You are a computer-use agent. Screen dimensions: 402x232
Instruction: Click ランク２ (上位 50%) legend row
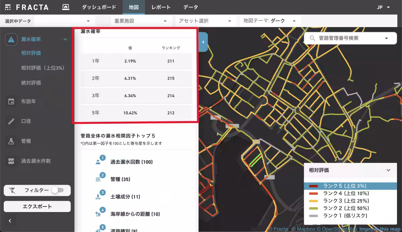point(350,209)
